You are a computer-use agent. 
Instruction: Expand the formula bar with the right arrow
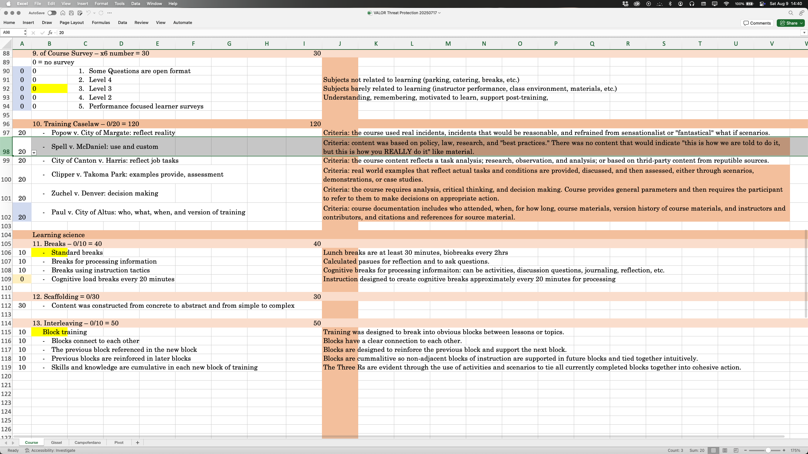[x=804, y=32]
